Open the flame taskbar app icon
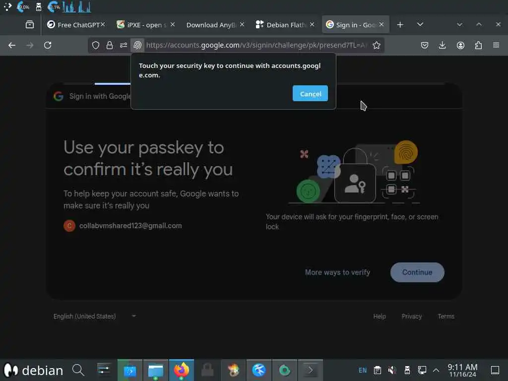Screen dimensions: 508x381 [233, 370]
